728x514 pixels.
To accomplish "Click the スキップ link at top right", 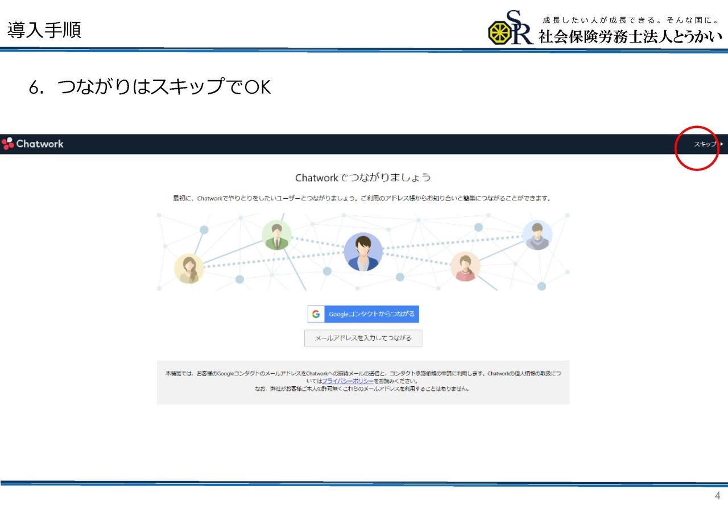I will click(x=708, y=144).
